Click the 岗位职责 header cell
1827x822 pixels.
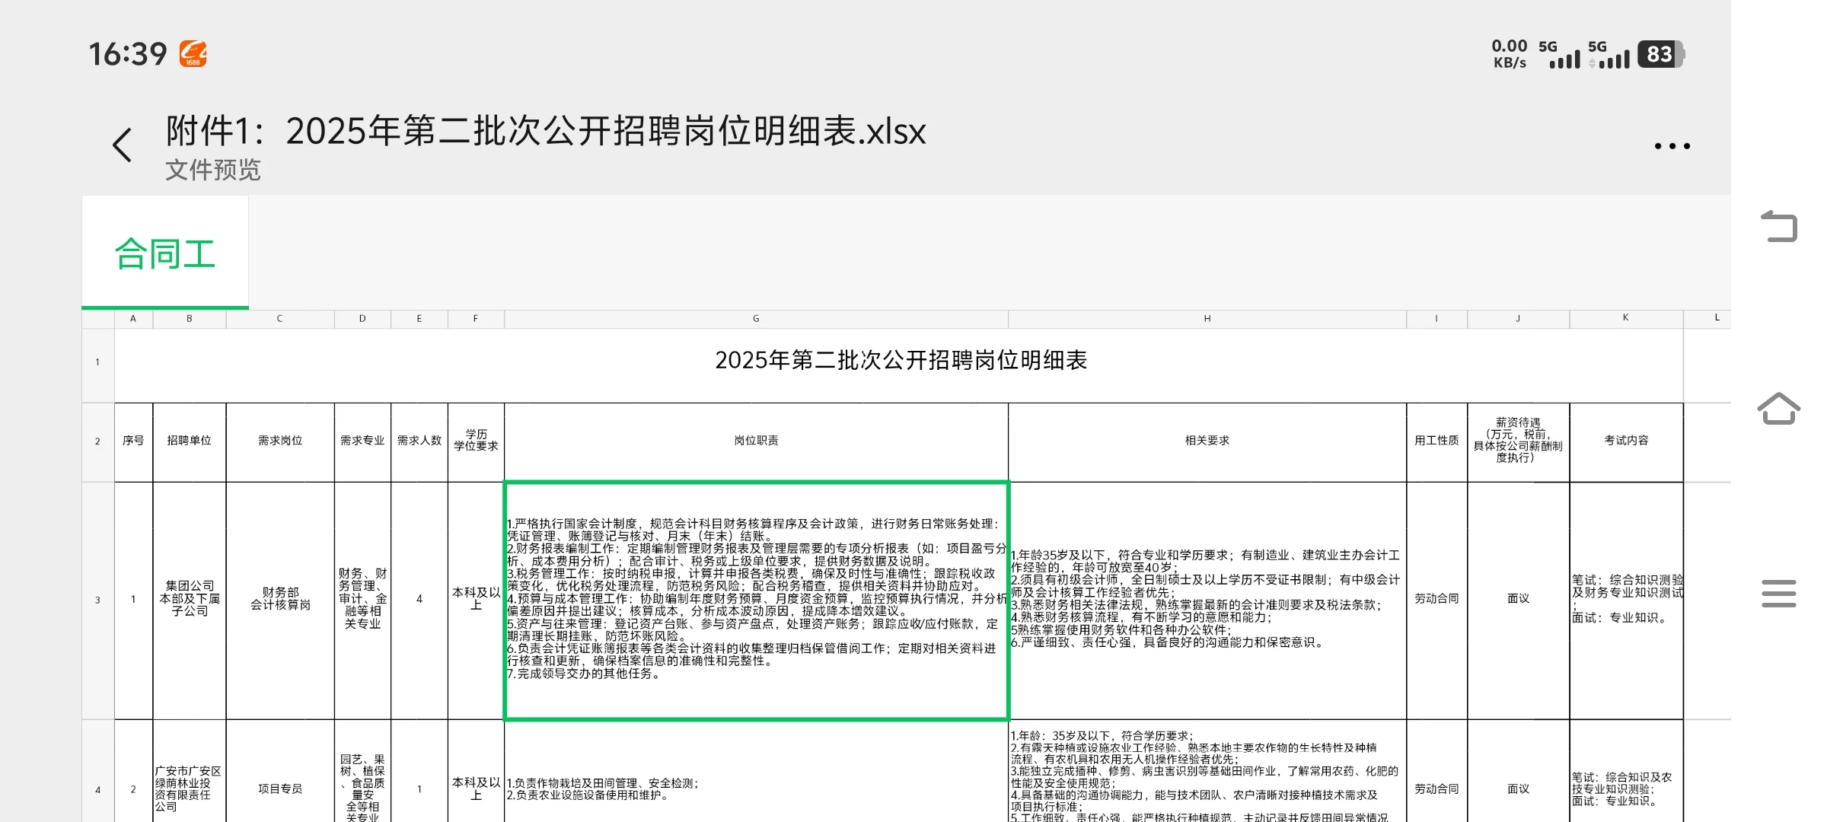click(756, 441)
